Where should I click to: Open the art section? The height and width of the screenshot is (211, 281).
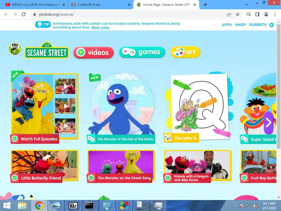[x=185, y=52]
